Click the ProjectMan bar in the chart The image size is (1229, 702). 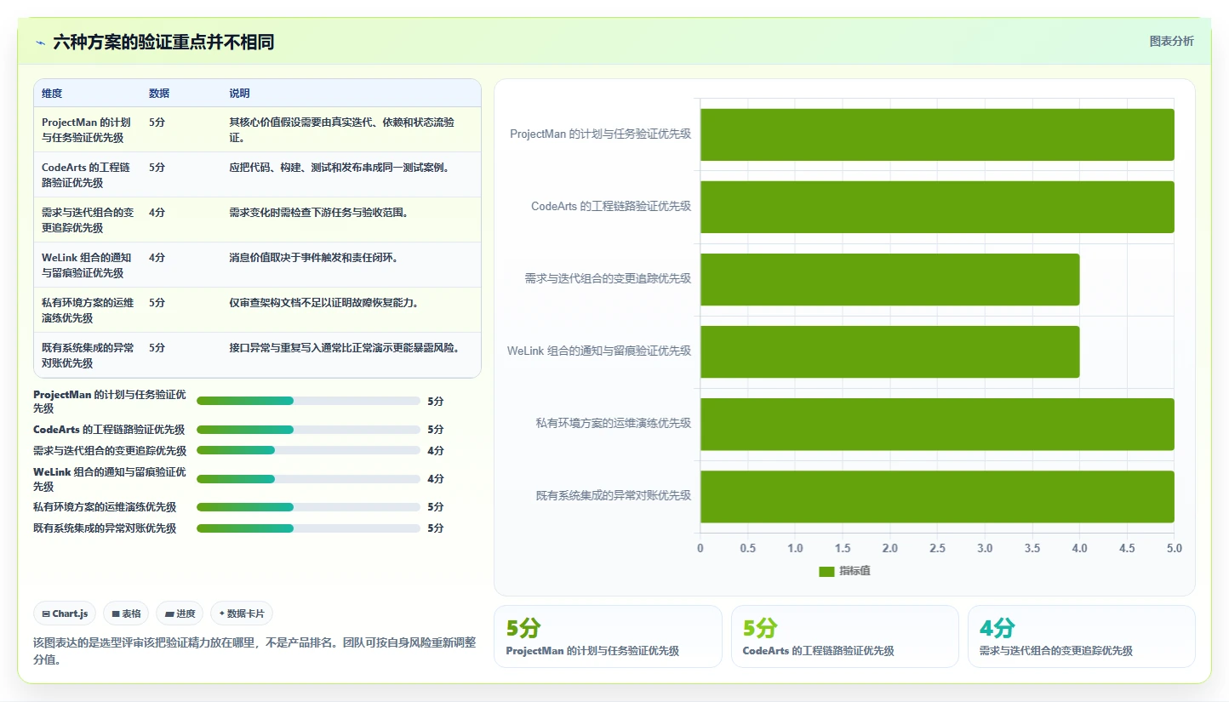point(937,134)
